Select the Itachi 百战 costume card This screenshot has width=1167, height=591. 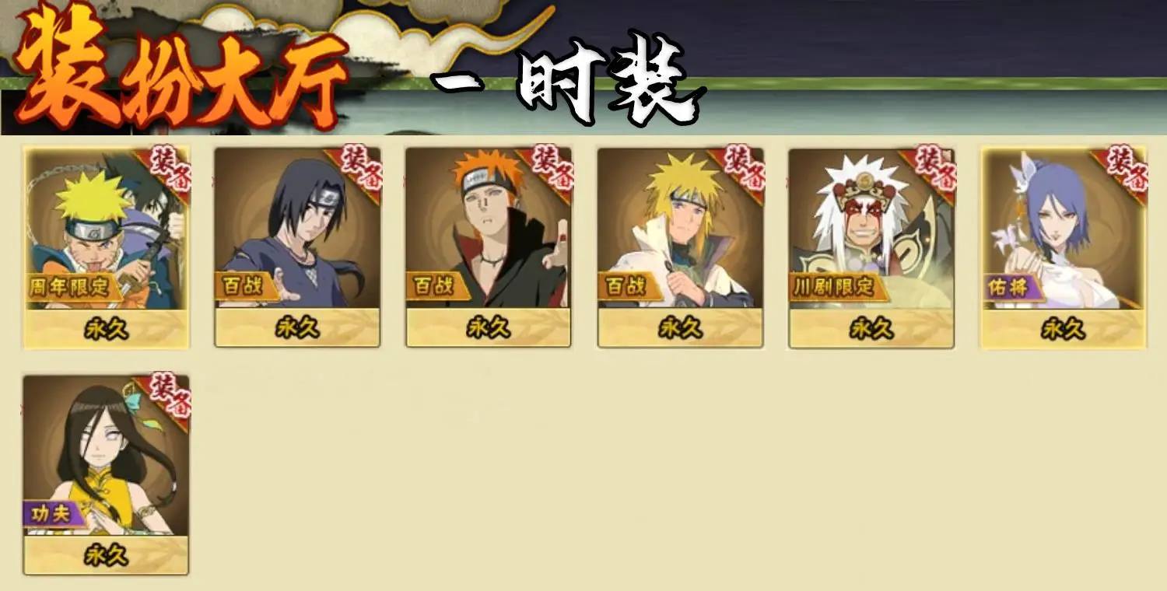[x=297, y=247]
